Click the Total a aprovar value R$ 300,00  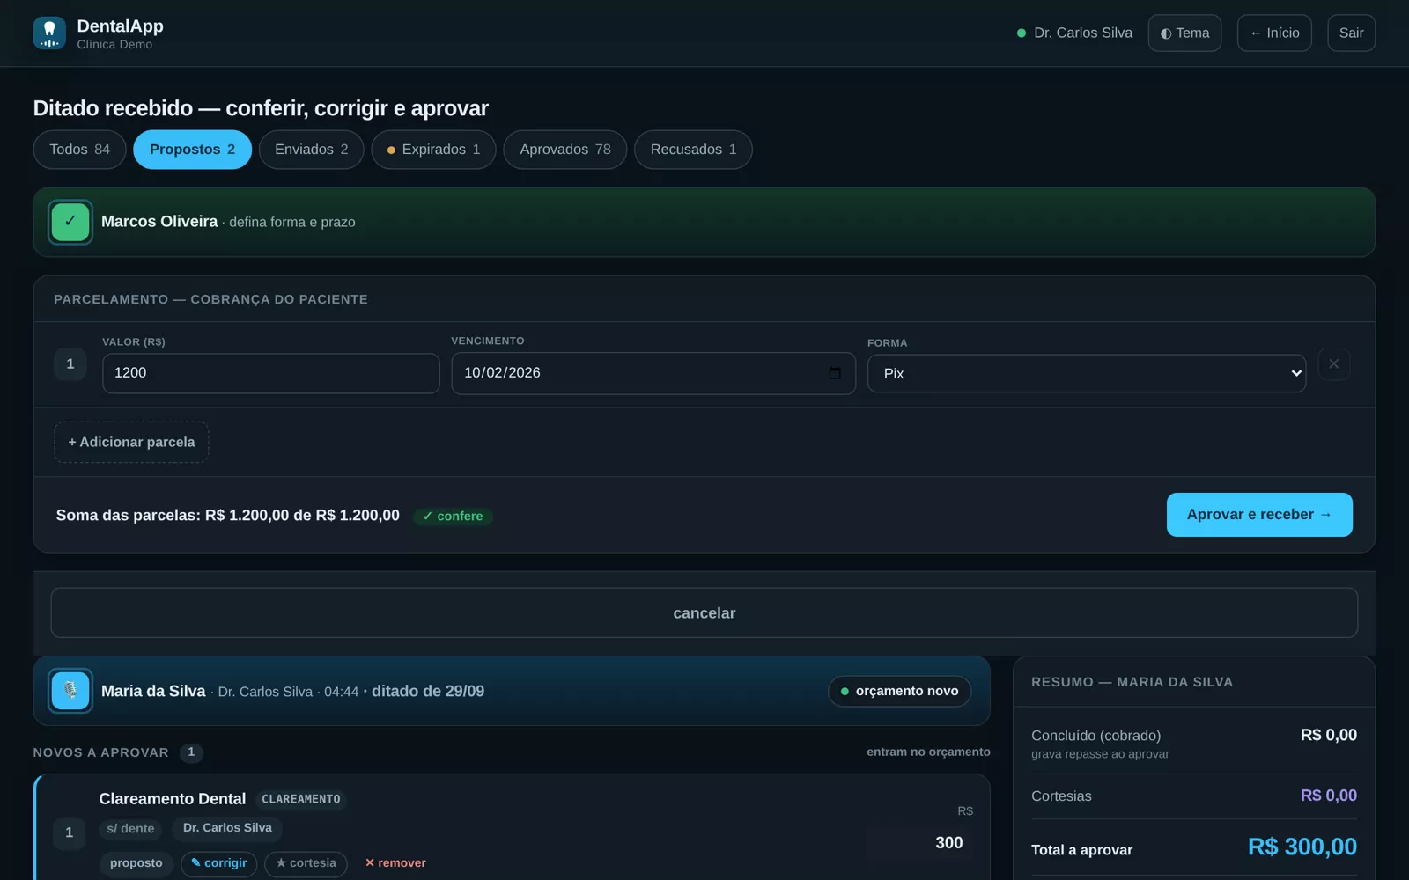coord(1302,847)
